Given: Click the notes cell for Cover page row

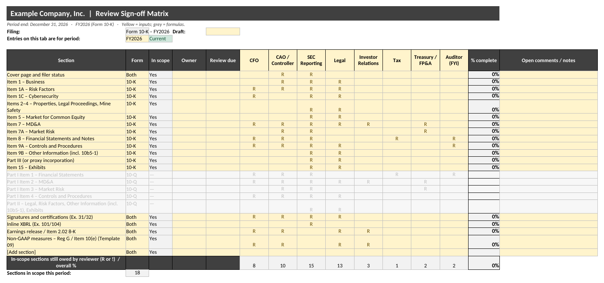Looking at the screenshot, I should 548,75.
